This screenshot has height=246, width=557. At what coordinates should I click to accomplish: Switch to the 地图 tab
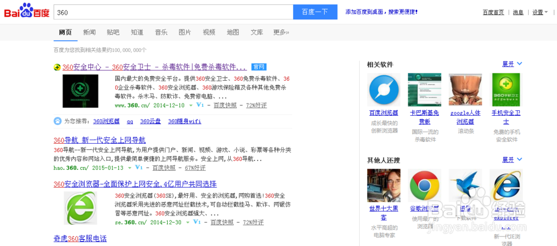click(x=233, y=32)
